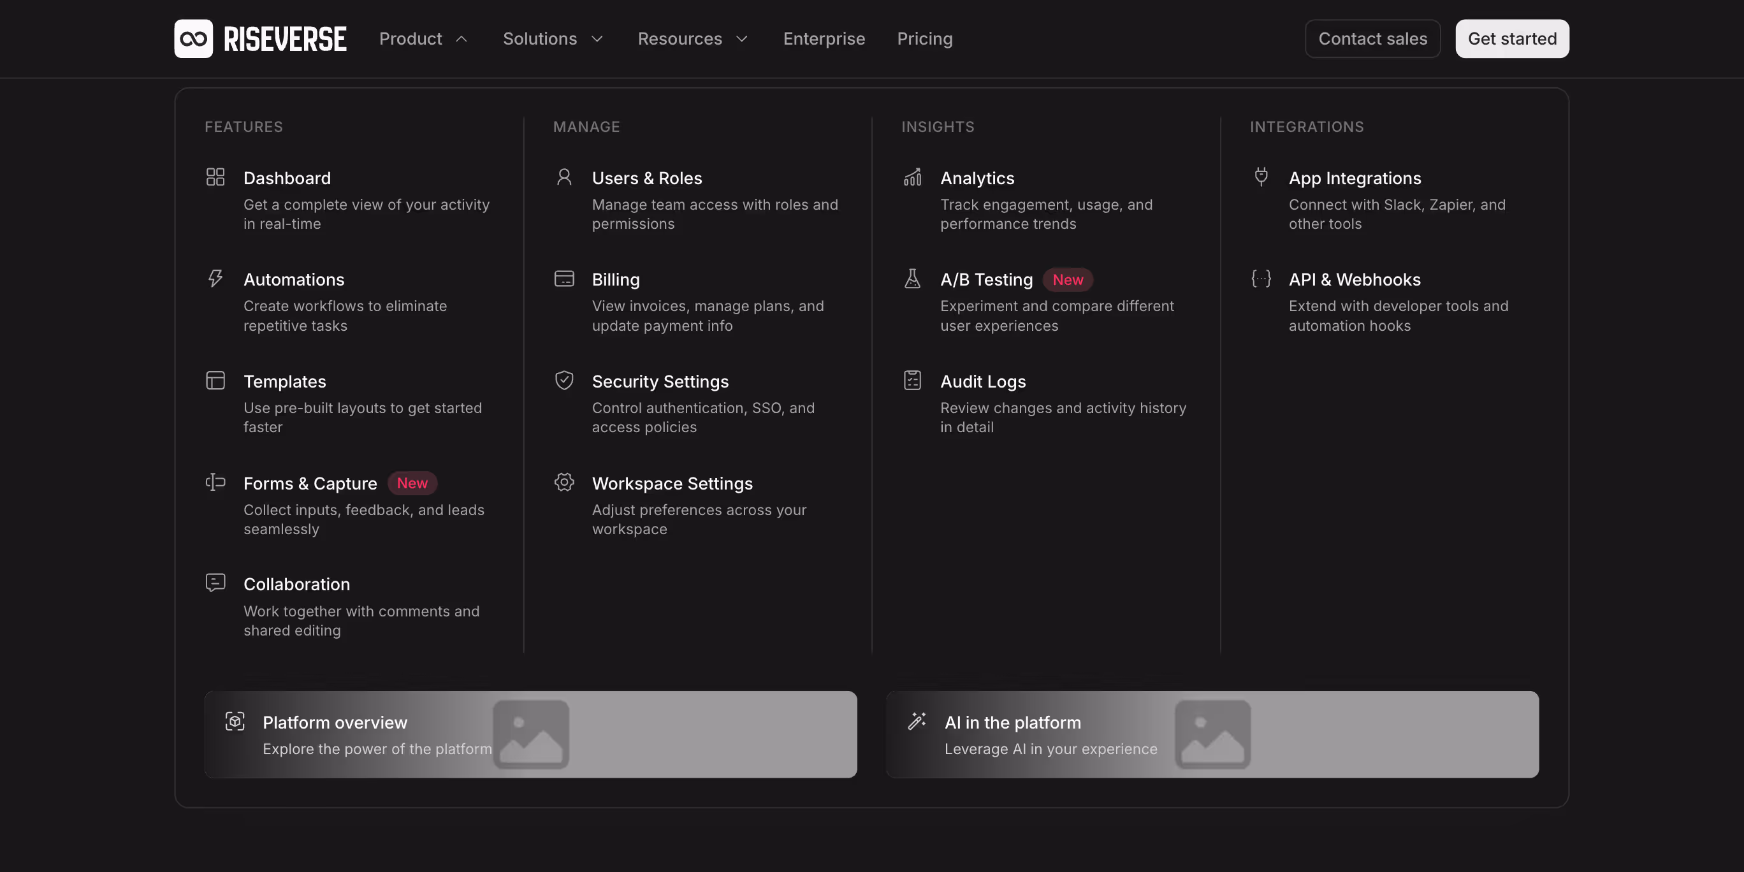Viewport: 1744px width, 872px height.
Task: Click the App Integrations plug icon
Action: 1261,177
